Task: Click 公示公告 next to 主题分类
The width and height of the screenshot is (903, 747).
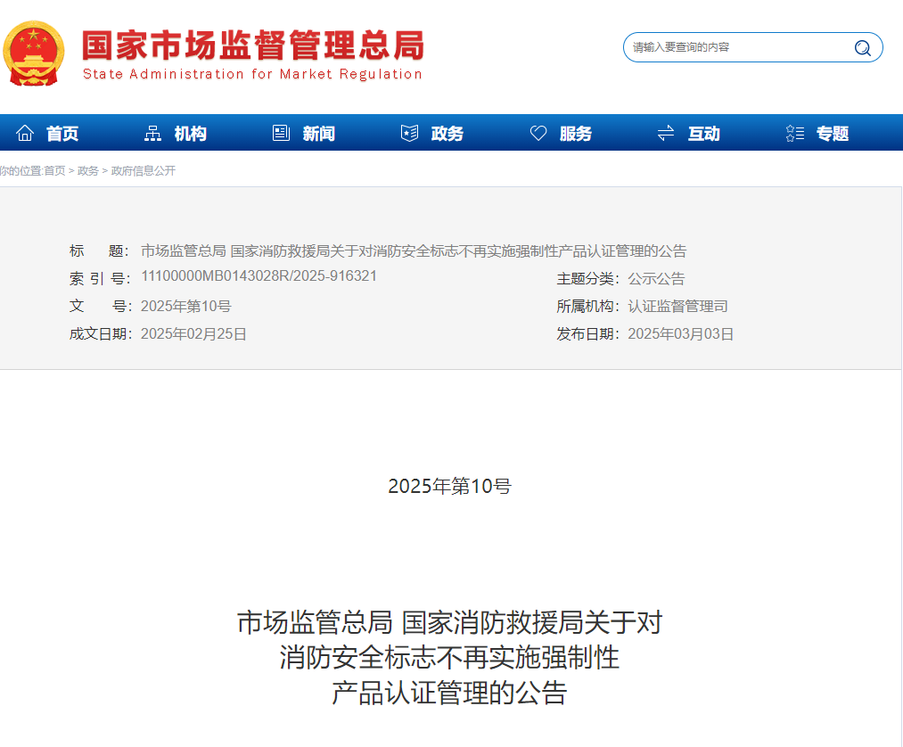Action: coord(655,278)
